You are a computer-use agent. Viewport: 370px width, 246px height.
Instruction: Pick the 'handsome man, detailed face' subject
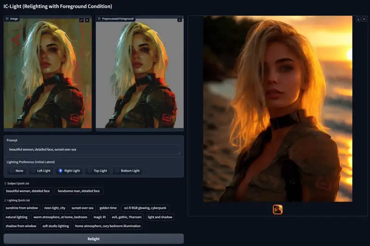79,191
